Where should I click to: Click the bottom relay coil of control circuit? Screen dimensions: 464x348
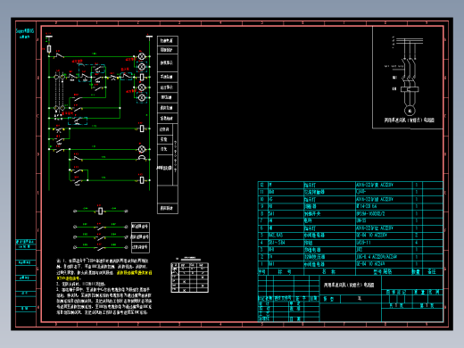point(142,180)
